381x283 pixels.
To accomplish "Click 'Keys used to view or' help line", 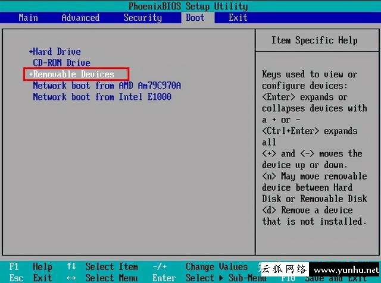I will pyautogui.click(x=310, y=74).
